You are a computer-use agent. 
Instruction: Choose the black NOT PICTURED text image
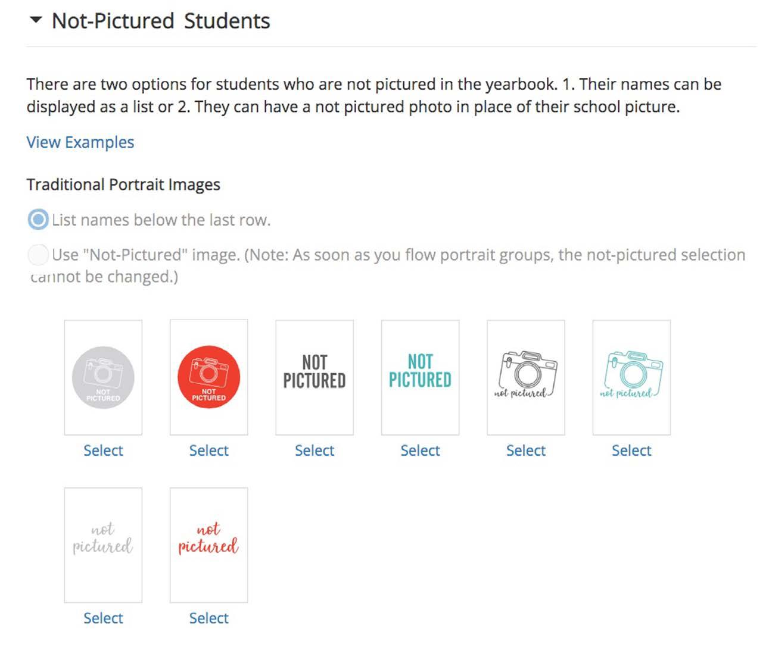315,378
